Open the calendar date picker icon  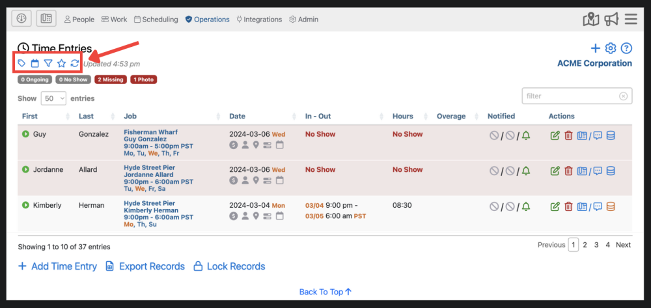tap(35, 63)
